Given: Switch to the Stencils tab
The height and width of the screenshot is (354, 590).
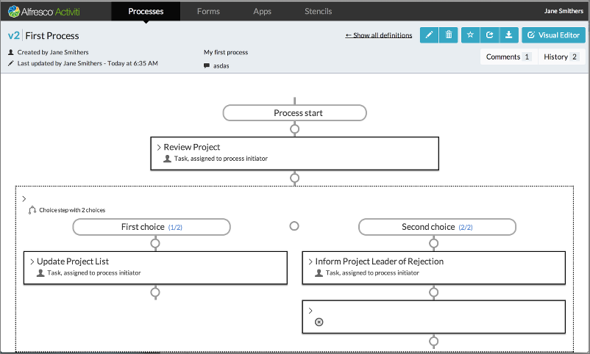Looking at the screenshot, I should (x=318, y=11).
